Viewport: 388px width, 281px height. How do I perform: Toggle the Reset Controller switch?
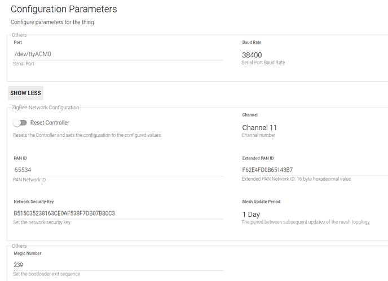point(20,123)
